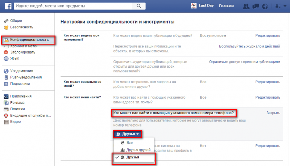The height and width of the screenshot is (166, 290).
Task: Edit who can see future posts
Action: click(268, 35)
